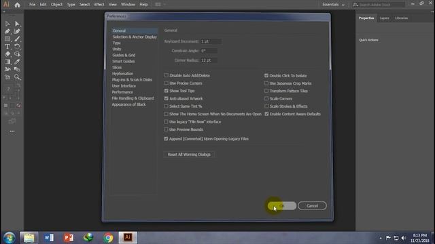Open PowerPoint from taskbar
Screen dimensions: 435x244
69,238
